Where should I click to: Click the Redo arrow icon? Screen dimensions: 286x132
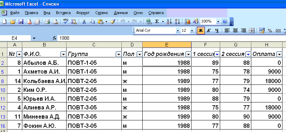click(135, 21)
